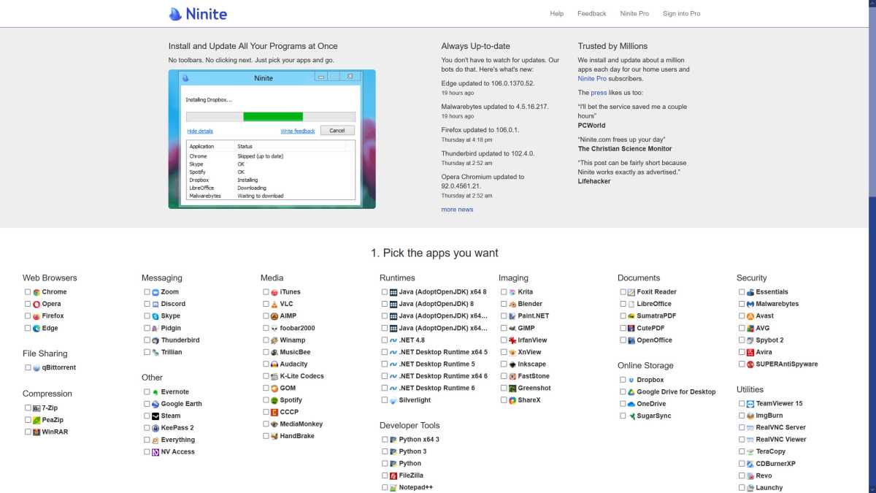Screen dimensions: 876x493
Task: Open the Feedback page
Action: 592,14
